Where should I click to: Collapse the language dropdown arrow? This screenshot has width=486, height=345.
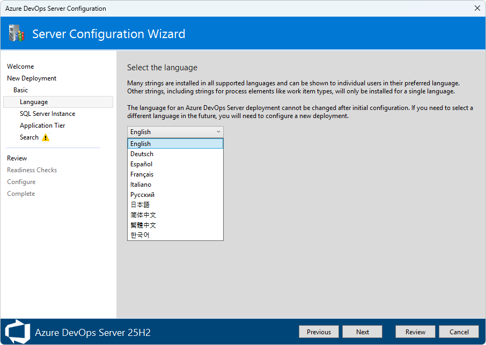(218, 132)
